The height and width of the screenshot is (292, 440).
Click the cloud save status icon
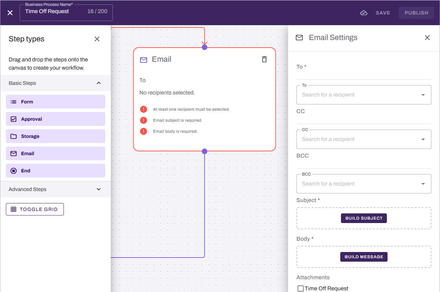(363, 13)
